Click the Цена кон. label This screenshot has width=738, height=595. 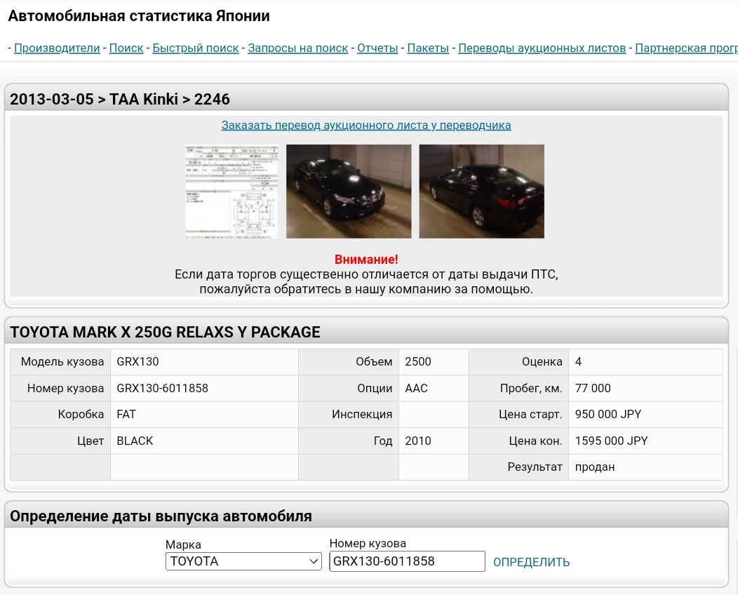click(536, 441)
